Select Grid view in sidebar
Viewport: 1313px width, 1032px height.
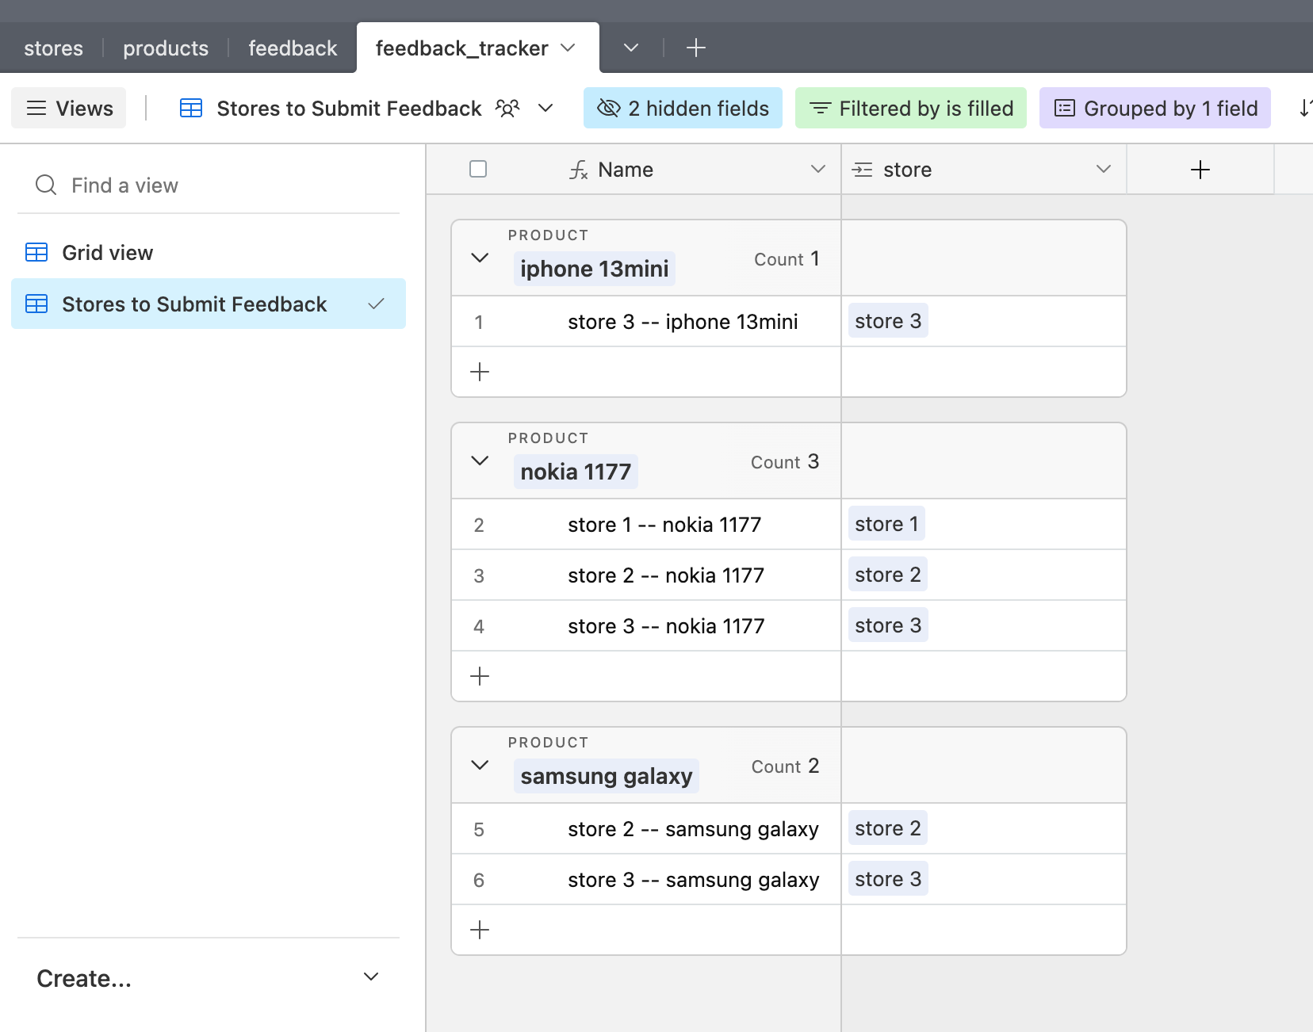[209, 253]
